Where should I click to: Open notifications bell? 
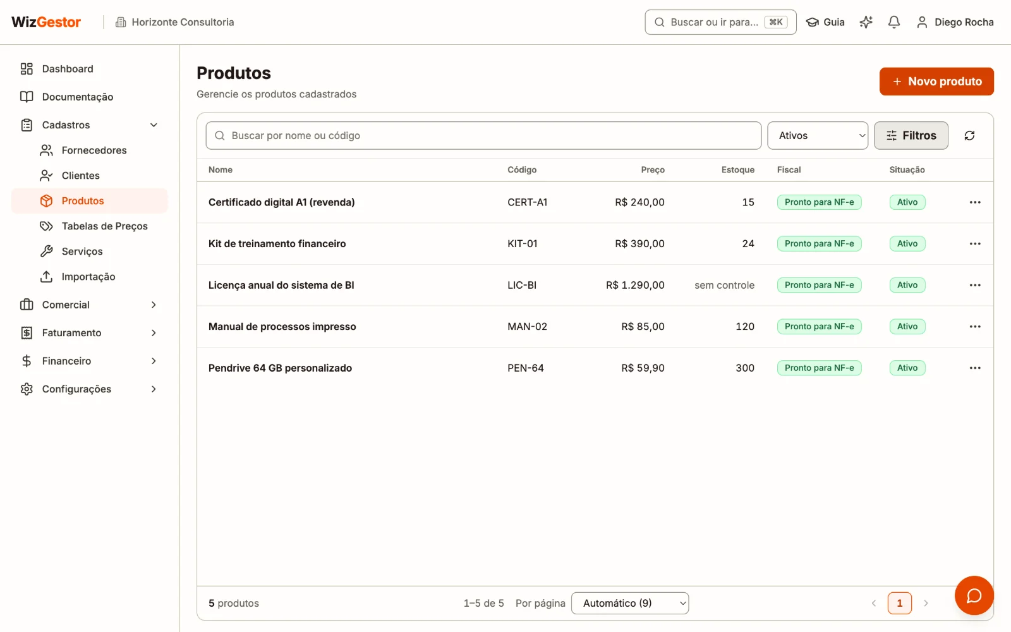pos(894,22)
